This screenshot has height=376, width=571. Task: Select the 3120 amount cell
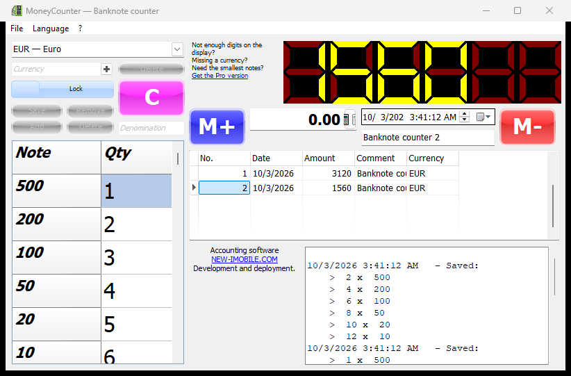[329, 174]
